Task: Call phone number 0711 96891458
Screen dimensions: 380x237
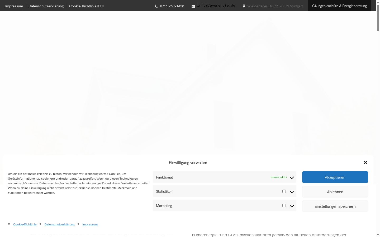Action: [172, 6]
